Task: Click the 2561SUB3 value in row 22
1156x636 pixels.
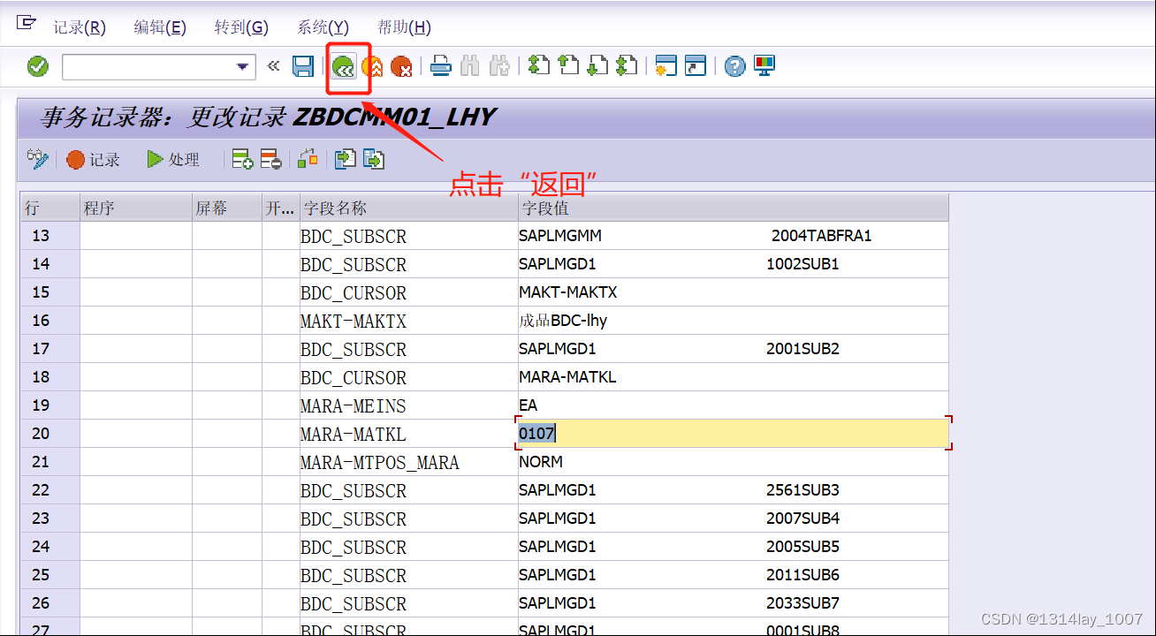Action: click(802, 490)
